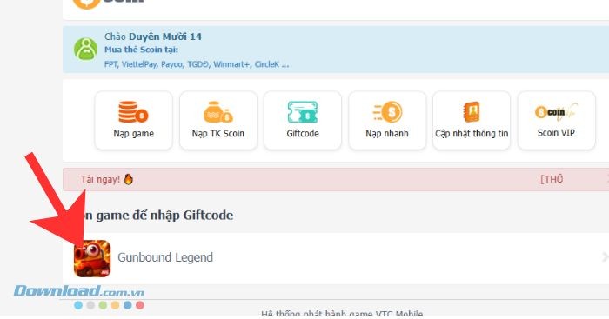Click the fire emoji next to Tải ngay!
609x319 pixels.
coord(128,179)
